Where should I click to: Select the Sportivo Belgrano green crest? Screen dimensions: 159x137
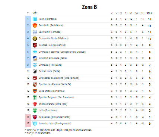(35, 97)
